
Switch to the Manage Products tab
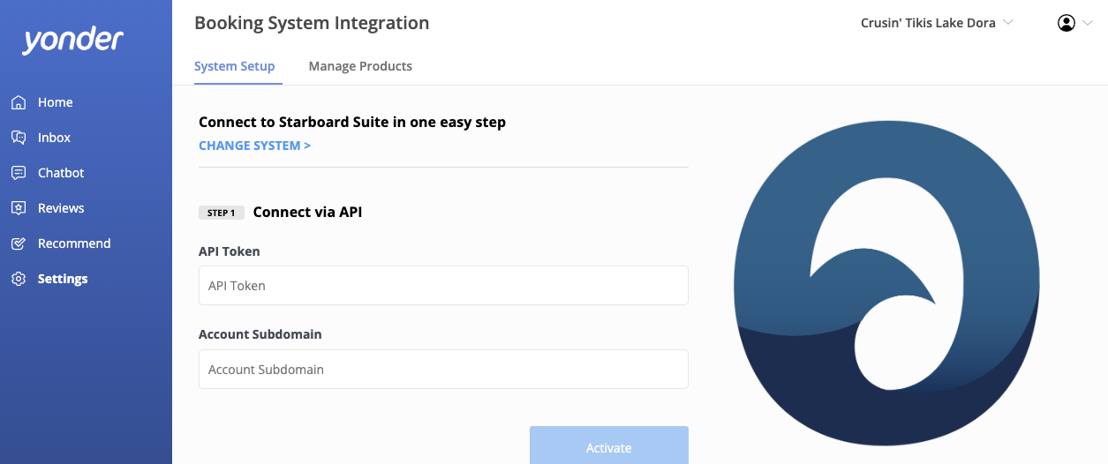360,66
